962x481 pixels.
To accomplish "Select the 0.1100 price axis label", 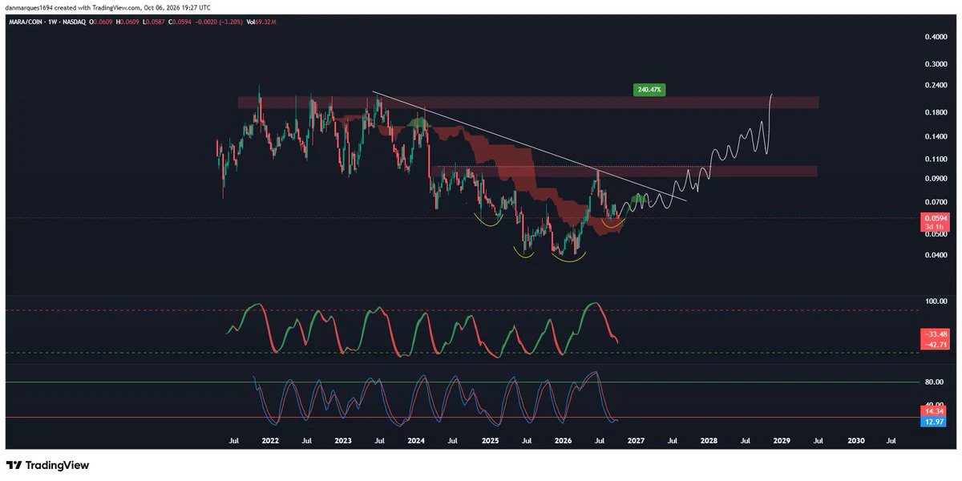I will (x=935, y=160).
